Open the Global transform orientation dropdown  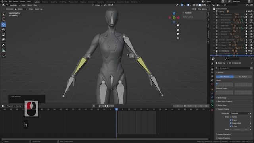coord(97,5)
